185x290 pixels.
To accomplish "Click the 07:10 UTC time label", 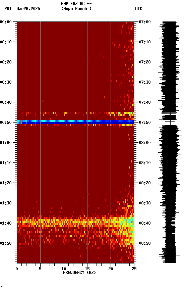I will point(145,42).
